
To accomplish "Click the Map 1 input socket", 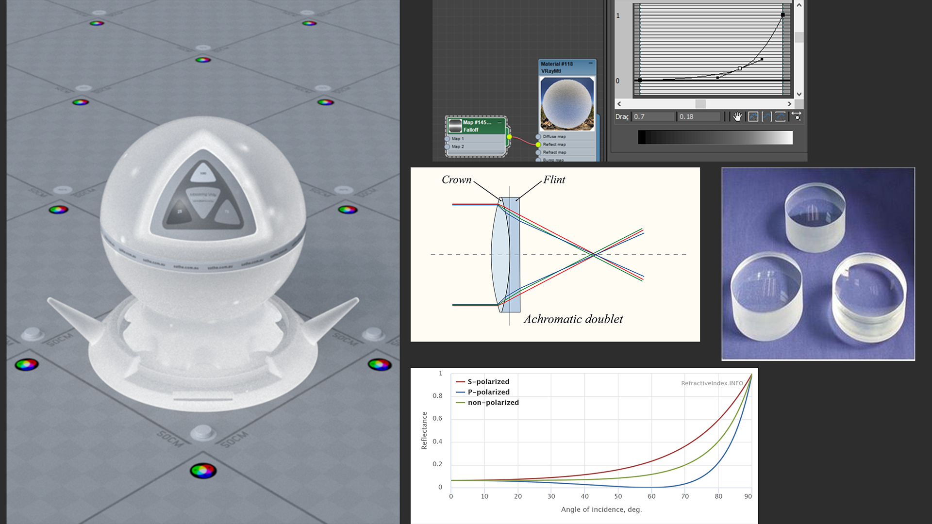I will (x=447, y=139).
